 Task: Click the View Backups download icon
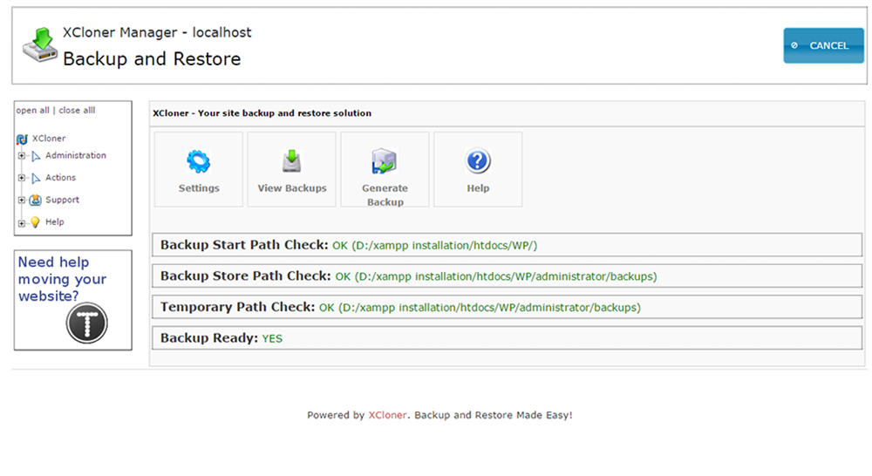pos(291,161)
